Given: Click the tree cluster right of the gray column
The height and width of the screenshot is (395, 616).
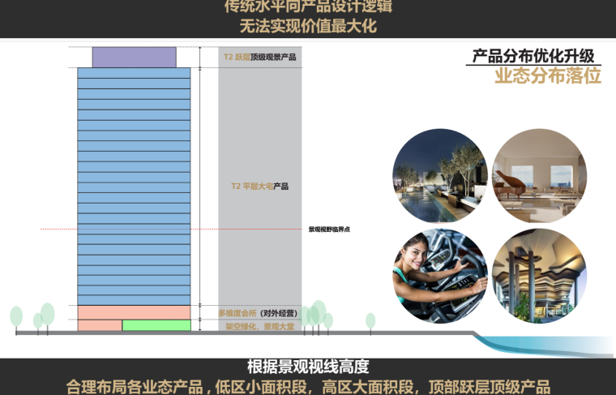Looking at the screenshot, I should (319, 315).
